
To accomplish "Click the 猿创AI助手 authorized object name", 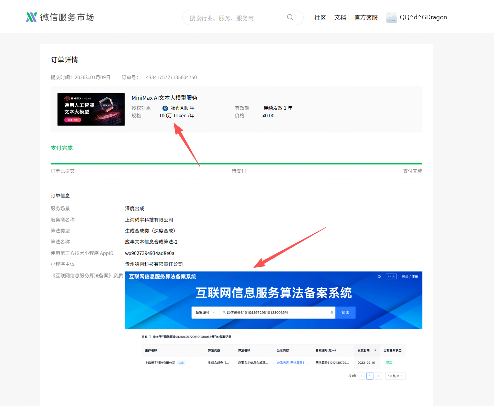I will [182, 108].
